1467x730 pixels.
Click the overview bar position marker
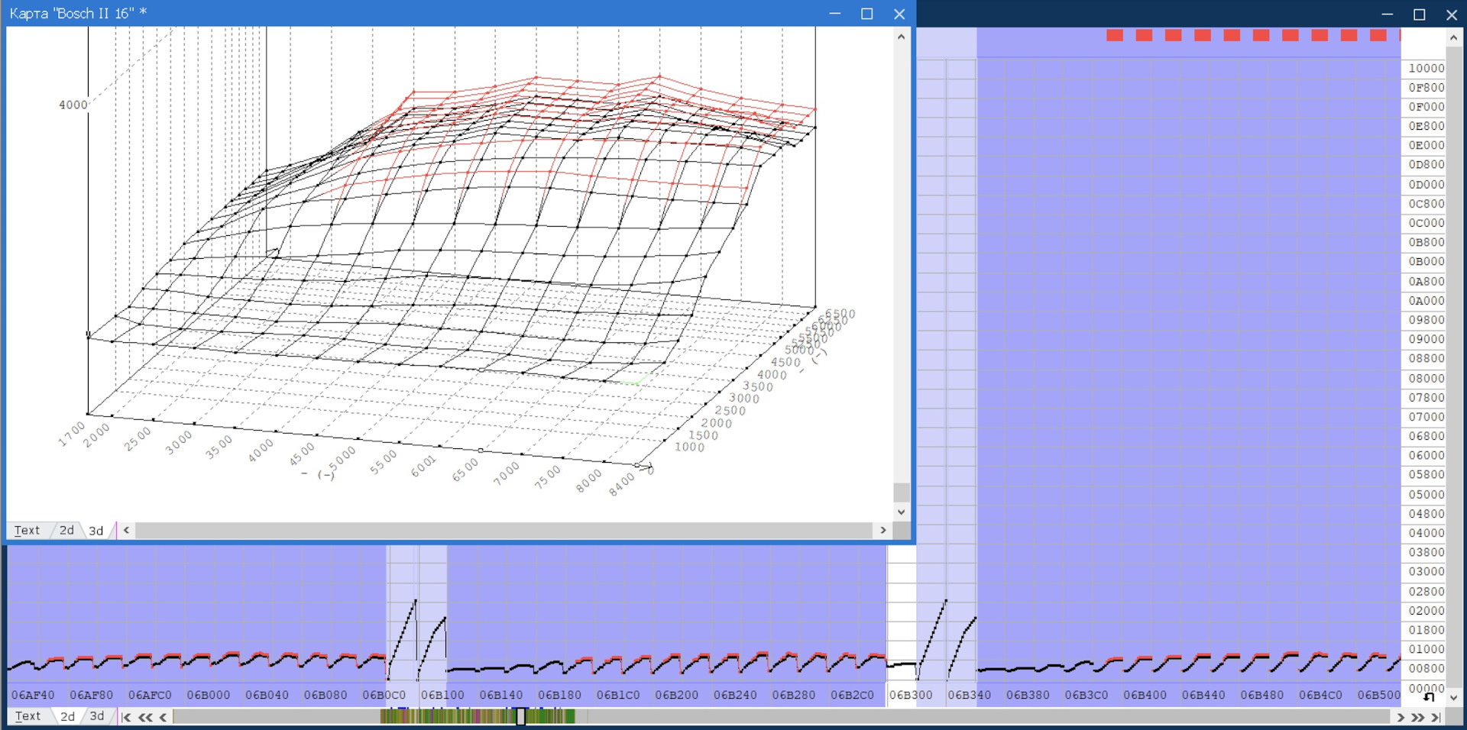[x=520, y=716]
